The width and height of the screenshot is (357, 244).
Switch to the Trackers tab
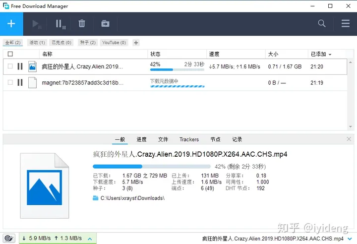(x=189, y=139)
